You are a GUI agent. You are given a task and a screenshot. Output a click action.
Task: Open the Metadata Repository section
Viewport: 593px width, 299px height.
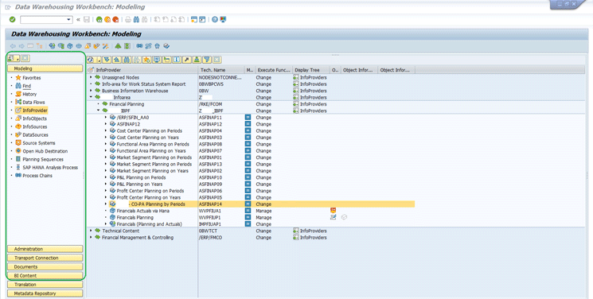(45, 293)
